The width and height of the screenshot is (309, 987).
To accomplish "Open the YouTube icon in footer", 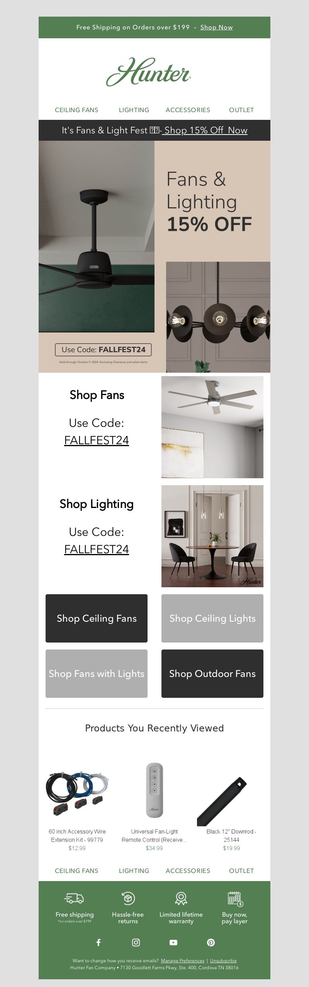I will tap(173, 942).
